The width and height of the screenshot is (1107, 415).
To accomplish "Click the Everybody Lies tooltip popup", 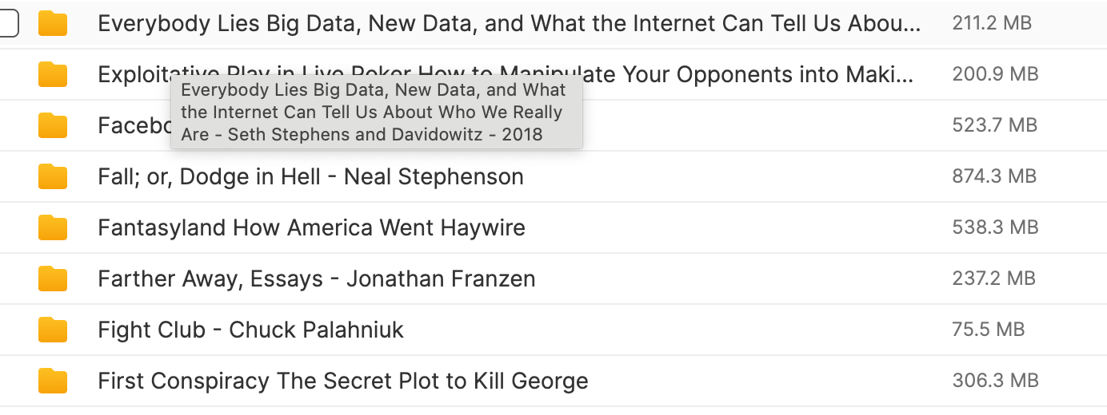I will click(377, 113).
